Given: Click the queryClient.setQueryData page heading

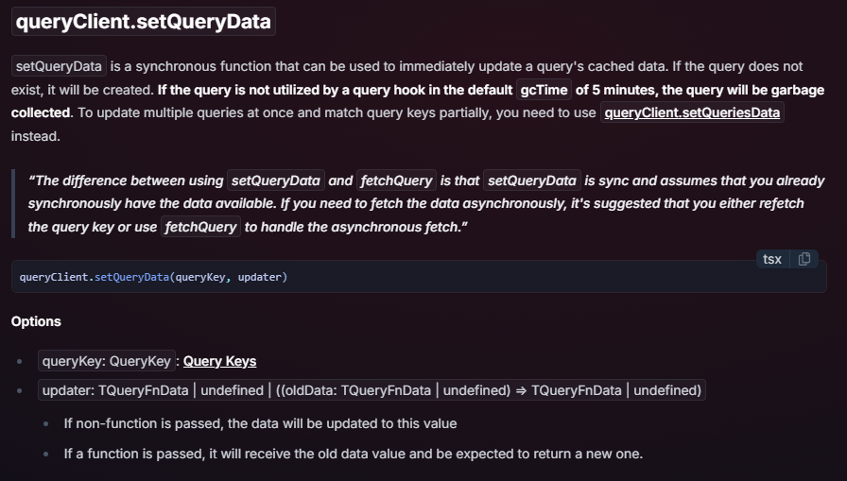Looking at the screenshot, I should (143, 22).
